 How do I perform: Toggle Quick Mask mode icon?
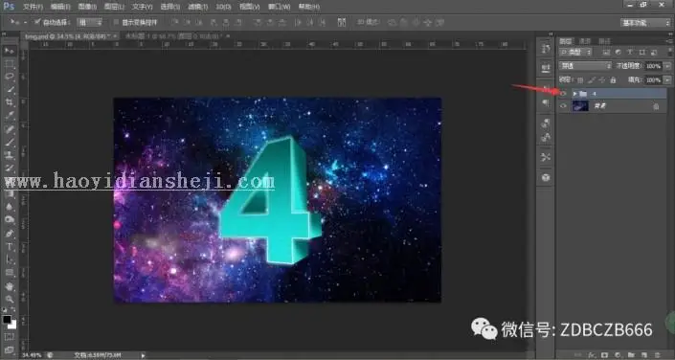(x=10, y=337)
